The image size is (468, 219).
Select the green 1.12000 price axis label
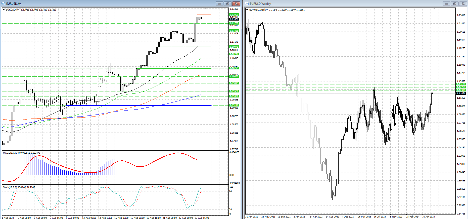(234, 15)
